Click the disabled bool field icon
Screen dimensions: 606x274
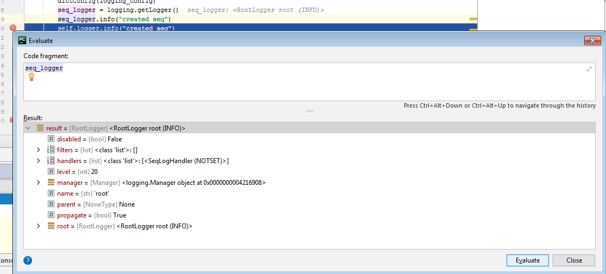[51, 139]
